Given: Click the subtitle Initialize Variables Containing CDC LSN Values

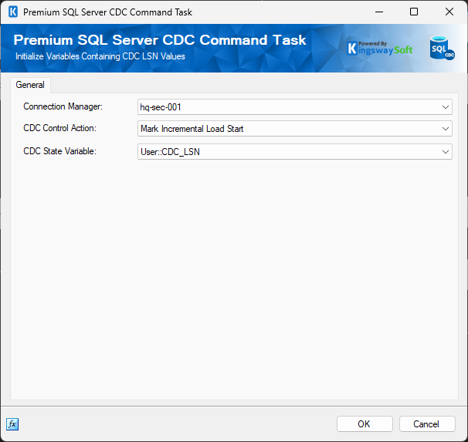Looking at the screenshot, I should coord(100,56).
